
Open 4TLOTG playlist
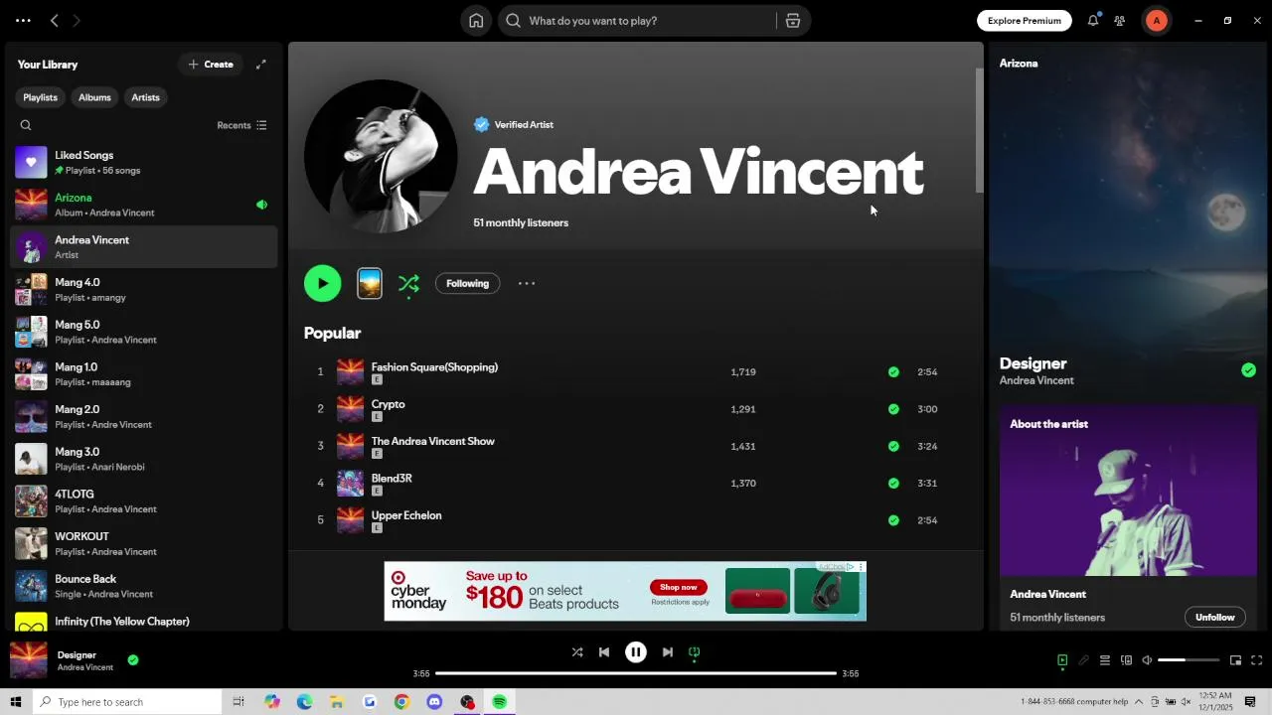pos(143,501)
